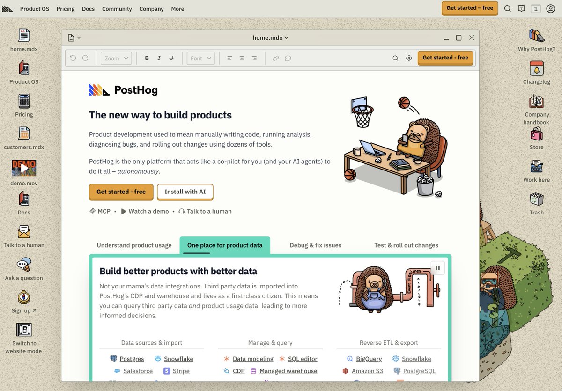Screen dimensions: 562x391
Task: Click the PostHog logo in top-left corner
Action: (x=8, y=8)
